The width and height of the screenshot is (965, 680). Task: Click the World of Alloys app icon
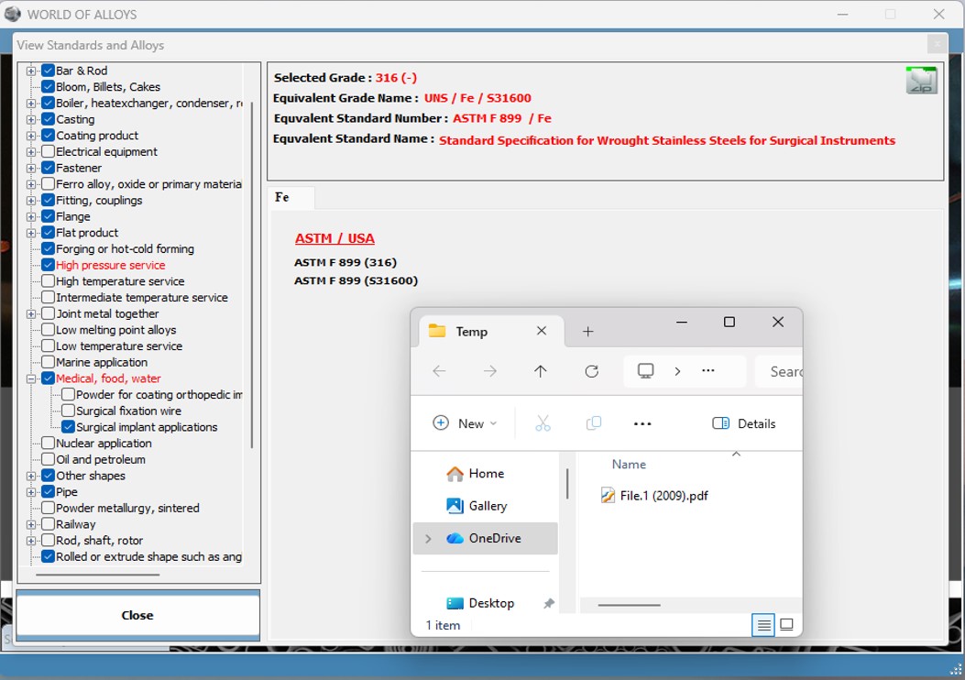(x=13, y=14)
